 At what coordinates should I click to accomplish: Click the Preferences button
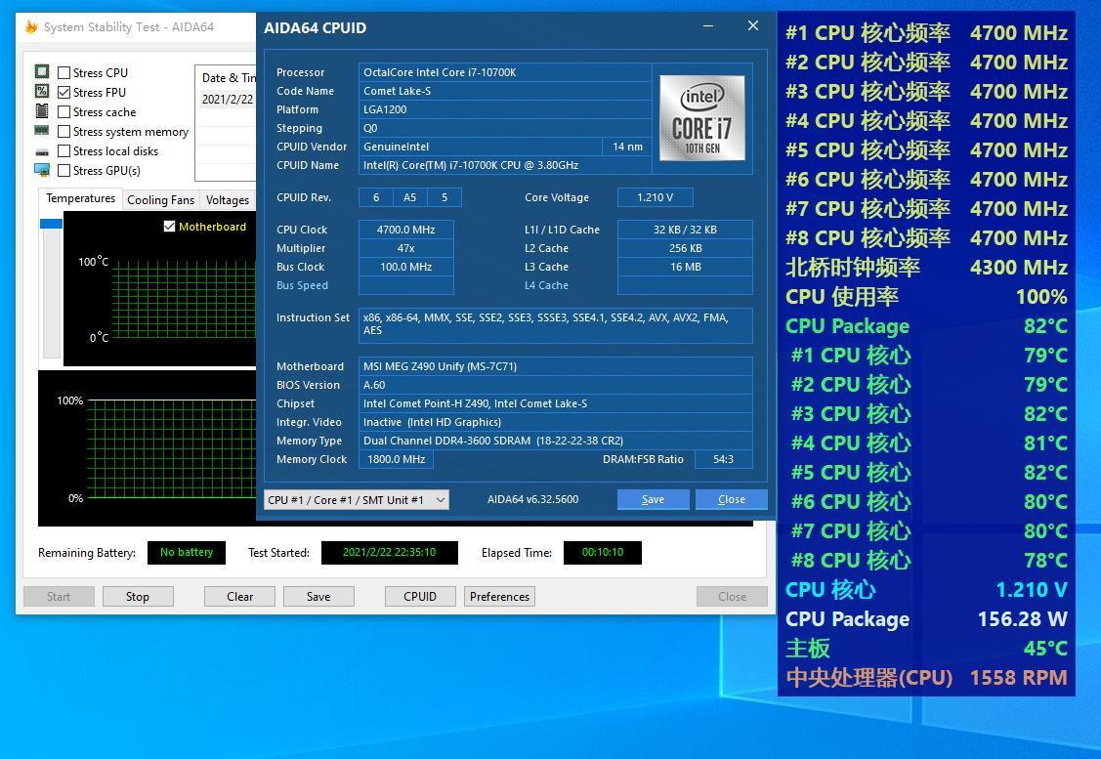[x=499, y=596]
